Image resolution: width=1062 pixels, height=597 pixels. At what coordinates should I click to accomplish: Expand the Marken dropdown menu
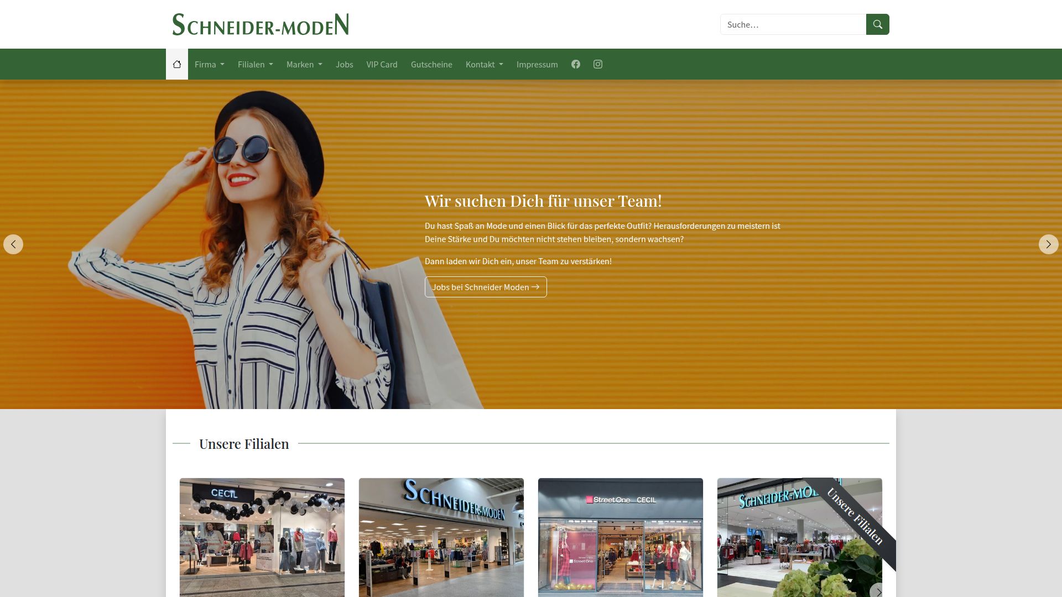(304, 64)
